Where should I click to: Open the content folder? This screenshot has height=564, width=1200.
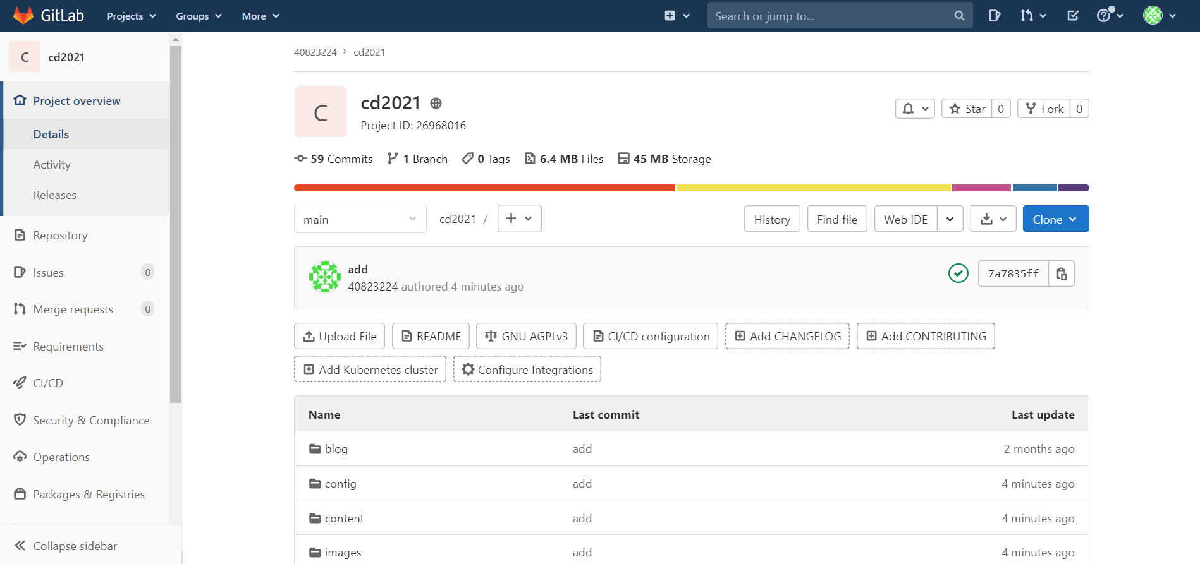344,518
